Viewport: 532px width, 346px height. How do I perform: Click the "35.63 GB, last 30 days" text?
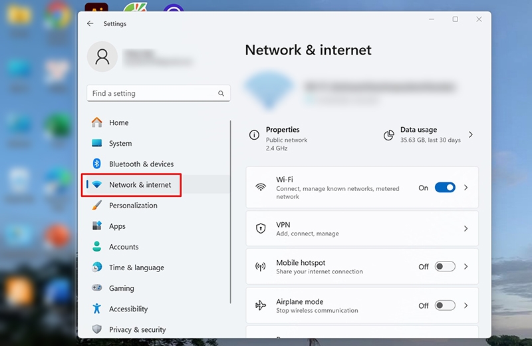(x=430, y=140)
